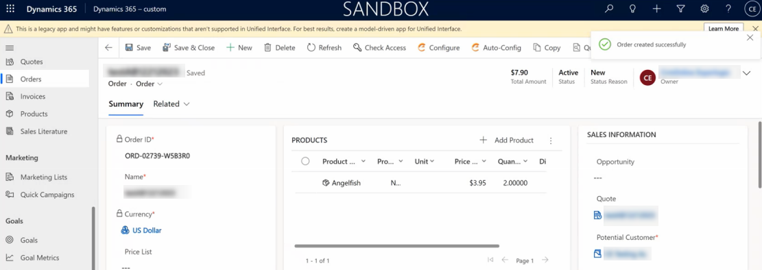Click the New command
The image size is (762, 270).
point(239,47)
